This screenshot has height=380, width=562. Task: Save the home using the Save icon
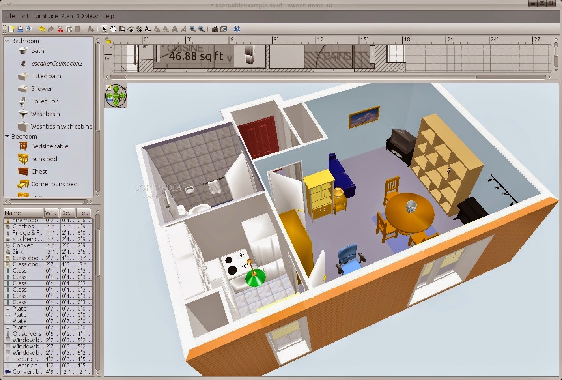[29, 29]
